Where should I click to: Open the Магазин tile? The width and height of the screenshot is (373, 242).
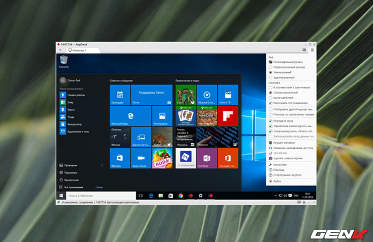click(120, 158)
